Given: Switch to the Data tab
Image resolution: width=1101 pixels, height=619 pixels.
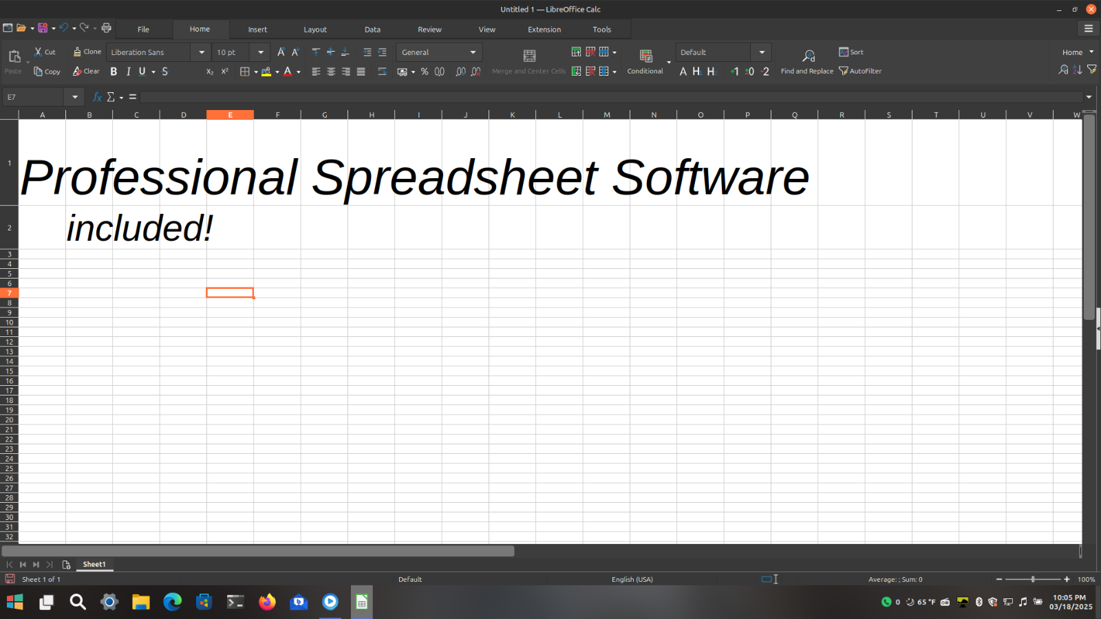Looking at the screenshot, I should tap(372, 30).
